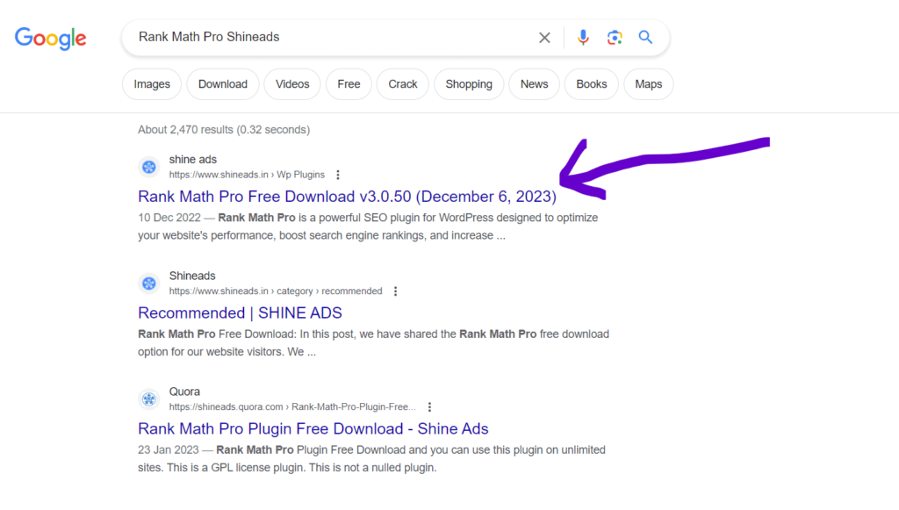
Task: Click shineads.quora.com URL
Action: (292, 406)
